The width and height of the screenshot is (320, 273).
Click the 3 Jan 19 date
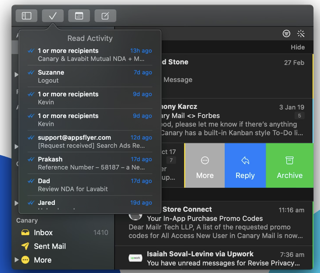tap(292, 107)
